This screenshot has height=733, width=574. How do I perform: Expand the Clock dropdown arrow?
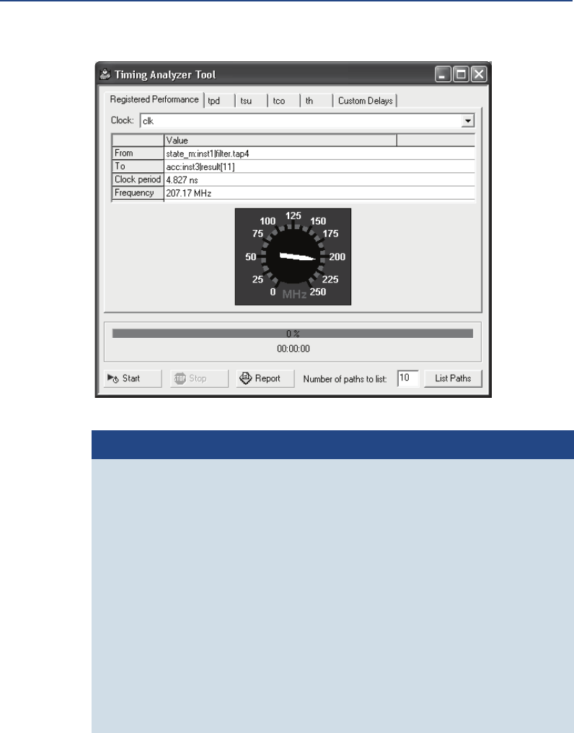[468, 121]
